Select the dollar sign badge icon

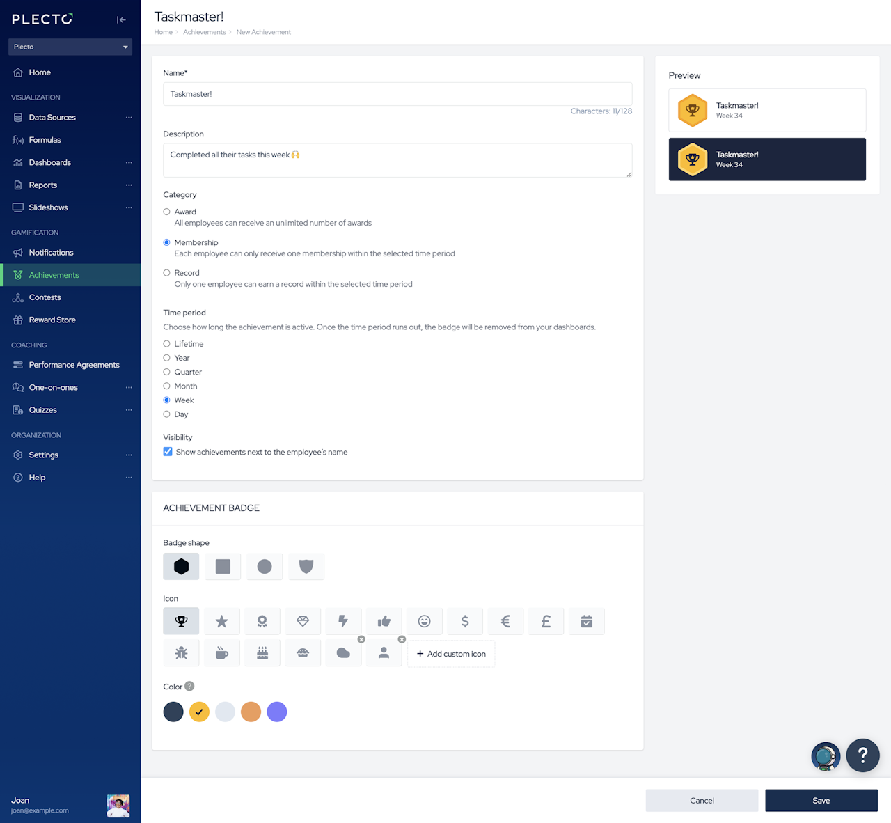point(465,621)
